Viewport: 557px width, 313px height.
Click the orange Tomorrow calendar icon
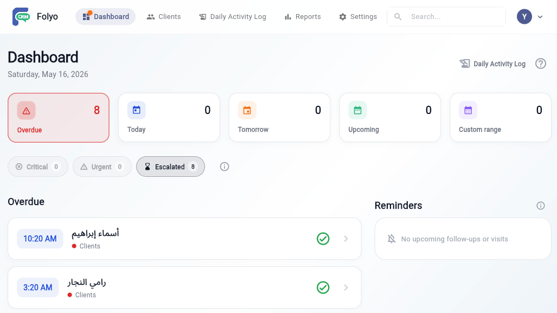click(247, 111)
